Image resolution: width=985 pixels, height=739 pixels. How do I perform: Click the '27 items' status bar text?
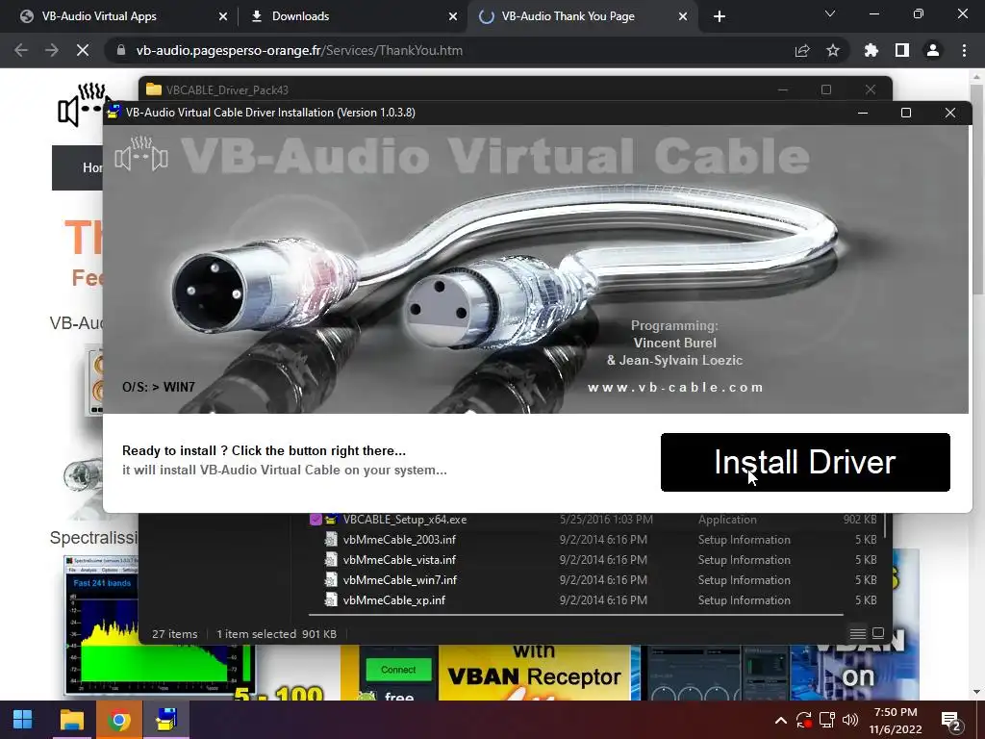pyautogui.click(x=175, y=634)
